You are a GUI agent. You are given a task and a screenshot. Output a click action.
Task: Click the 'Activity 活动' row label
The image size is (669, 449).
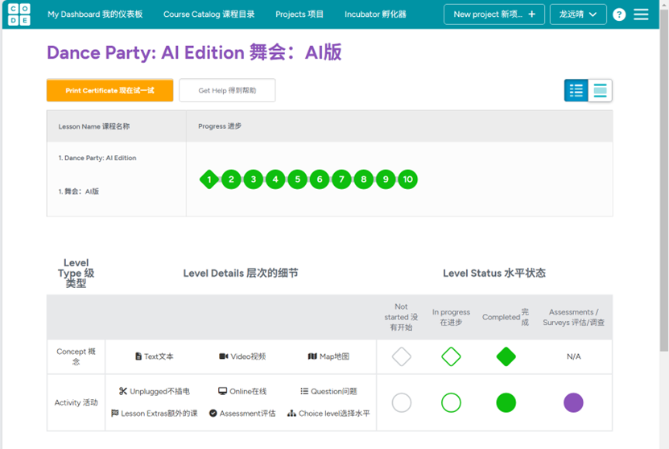tap(76, 402)
